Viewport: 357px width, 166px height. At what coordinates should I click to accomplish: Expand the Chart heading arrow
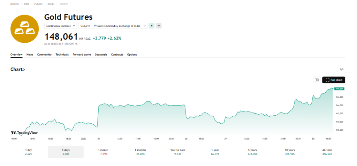(24, 69)
